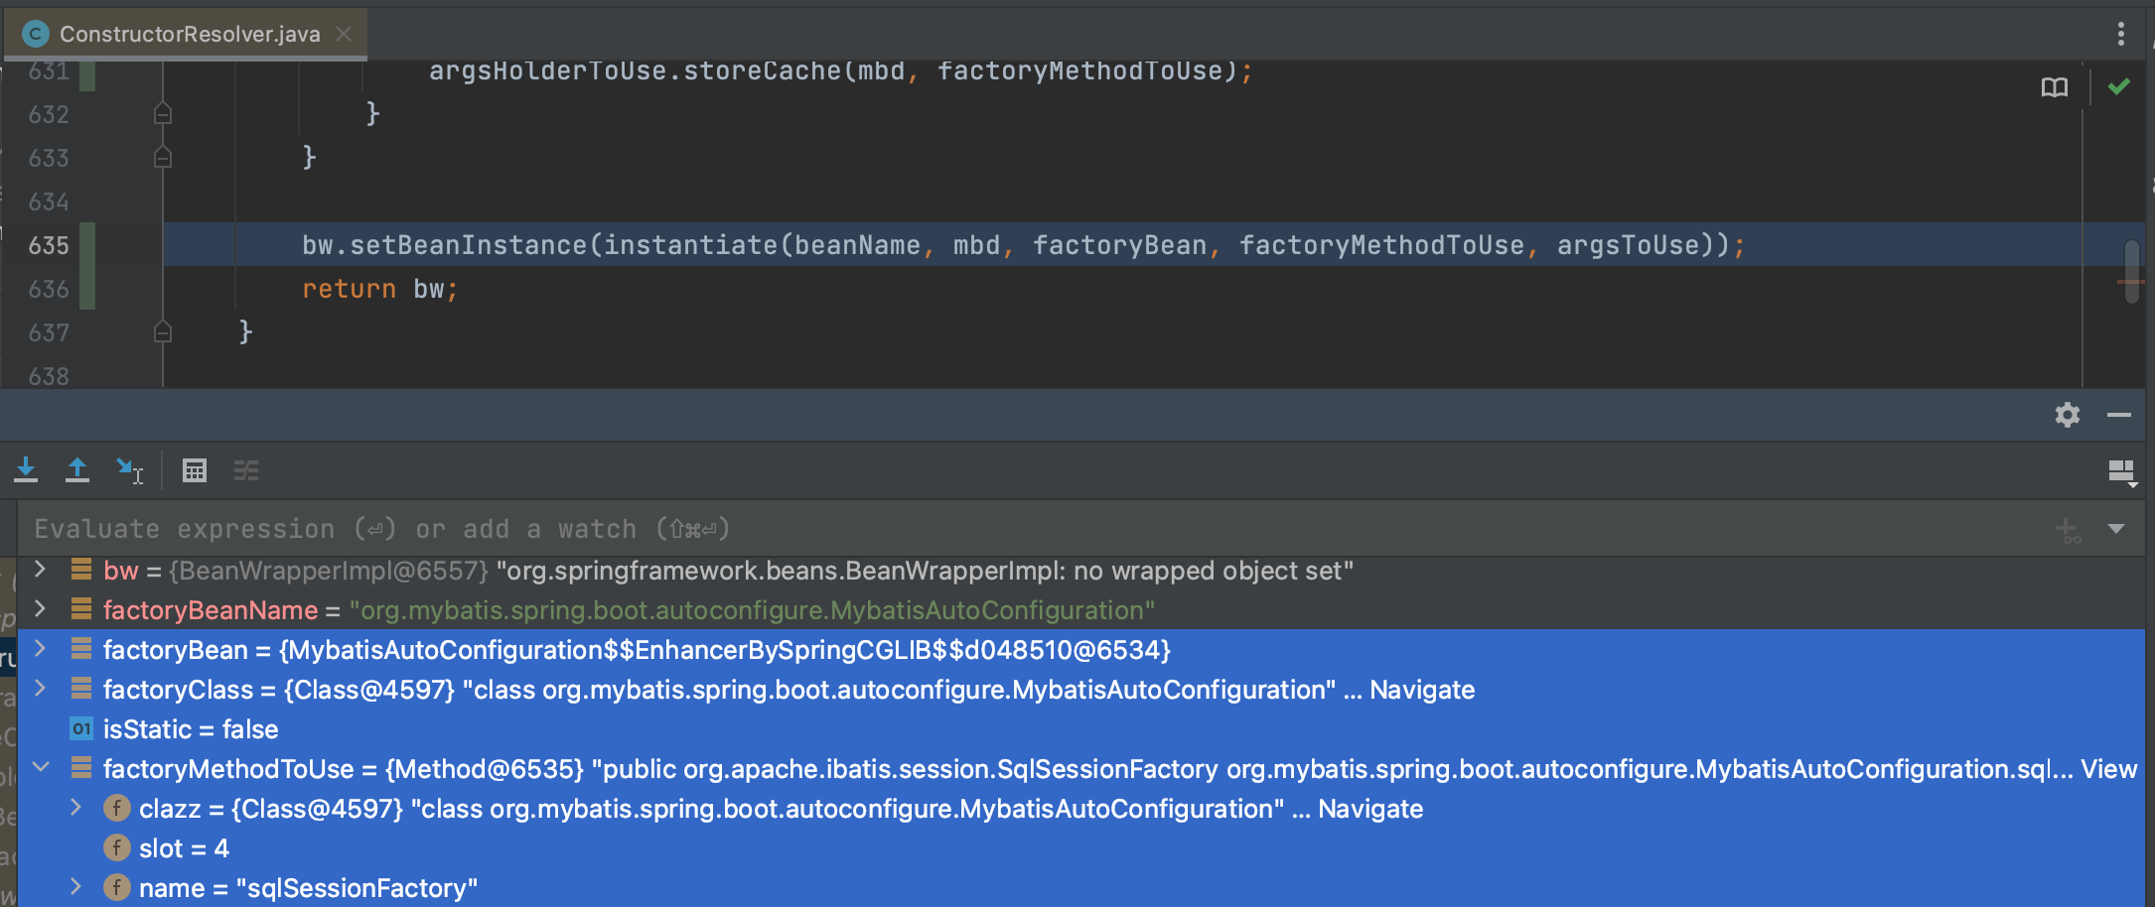This screenshot has height=907, width=2155.
Task: Click the Trace Current Stream Chain icon
Action: (246, 470)
